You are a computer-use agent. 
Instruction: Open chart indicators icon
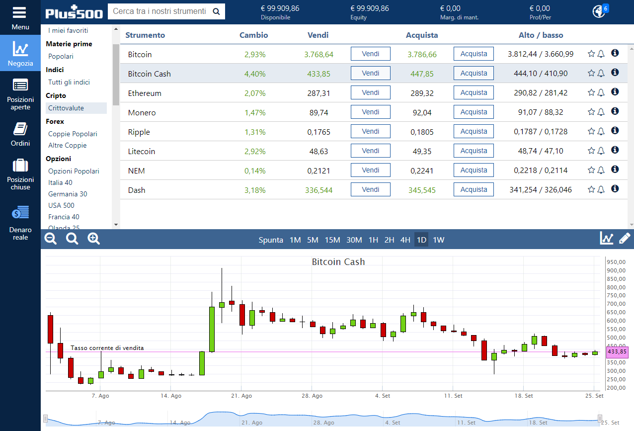[607, 238]
